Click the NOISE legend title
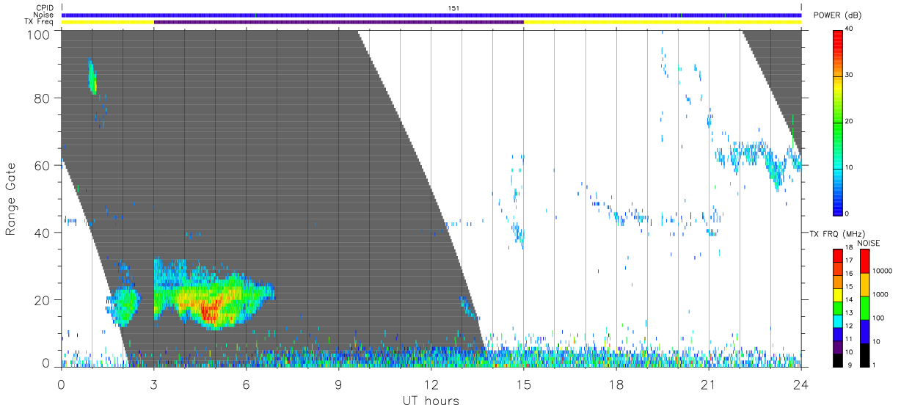901x416 pixels. click(869, 243)
